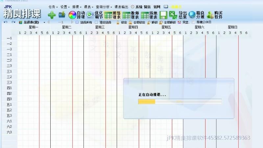Select class row 一1

click(x=9, y=38)
